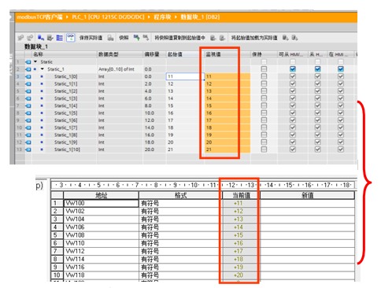Toggle the 可从HMI checkbox for Static_1 row
381x288 pixels.
click(x=293, y=69)
